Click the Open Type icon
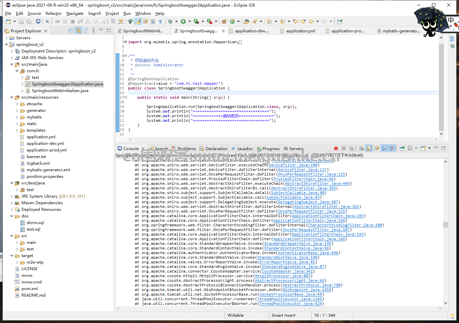The width and height of the screenshot is (459, 323). [x=246, y=21]
